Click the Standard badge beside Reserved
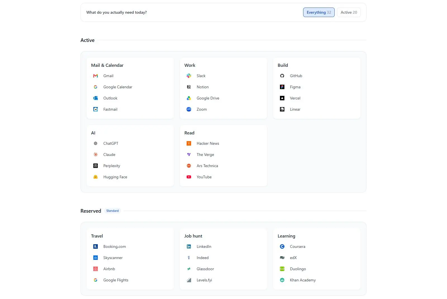447x299 pixels. [x=112, y=211]
